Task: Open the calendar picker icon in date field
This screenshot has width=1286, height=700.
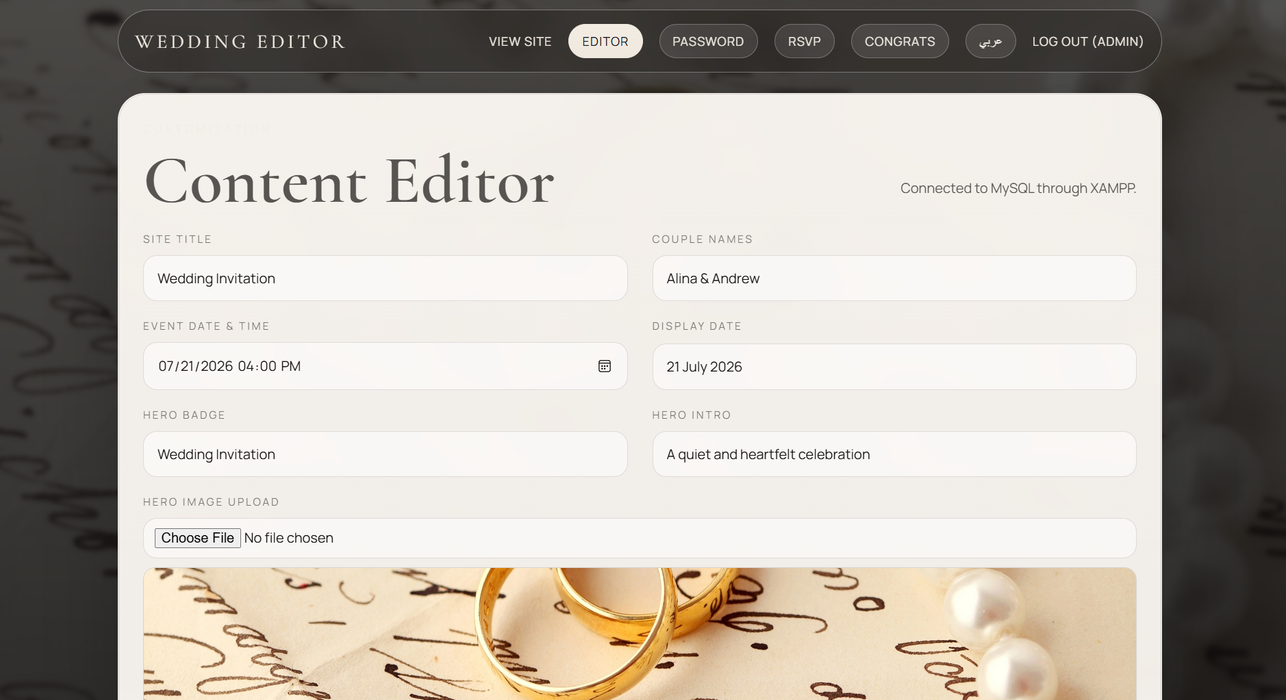Action: coord(604,366)
